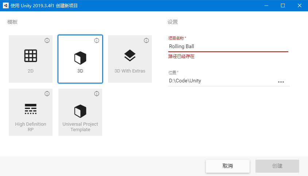Click the stacked layers icon
Screen dimensions: 308x176
tap(130, 55)
